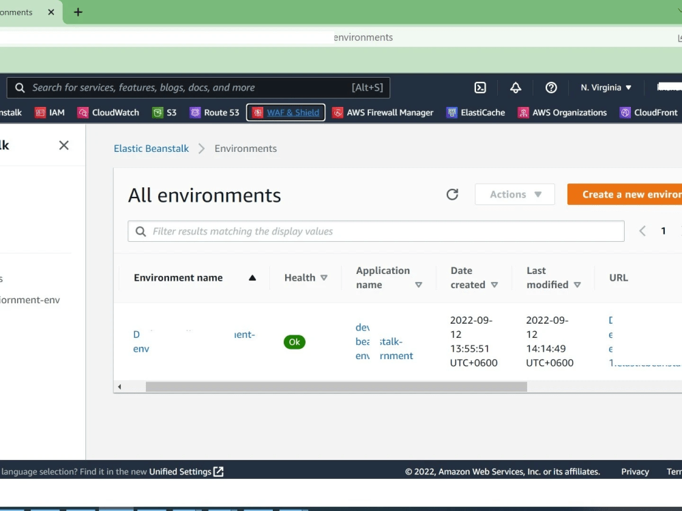Open the notifications bell
This screenshot has width=682, height=511.
point(516,87)
